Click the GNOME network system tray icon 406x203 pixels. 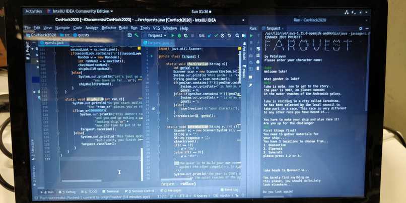[347, 12]
